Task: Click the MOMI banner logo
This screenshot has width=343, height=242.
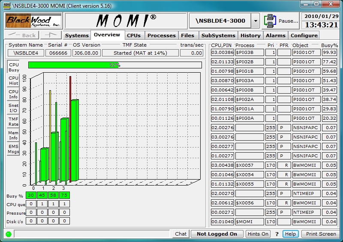Action: (x=125, y=21)
